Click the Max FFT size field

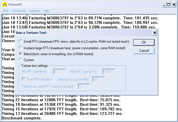pyautogui.click(x=109, y=72)
